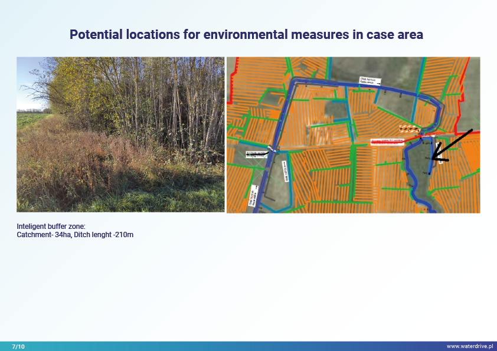This screenshot has height=351, width=497.
Task: Select the buffer zone tree photo
Action: (120, 135)
